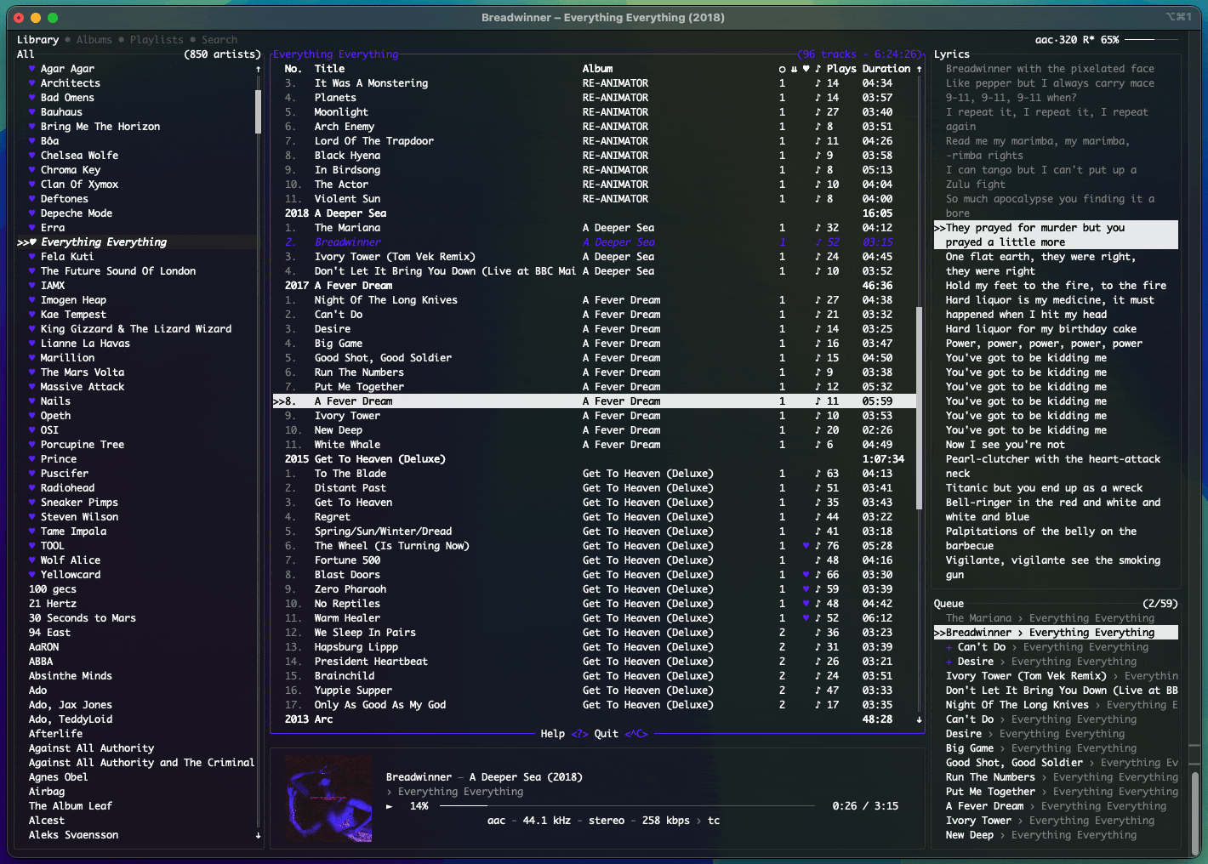This screenshot has height=864, width=1208.
Task: Click the heart icon beside Depeche Mode
Action: tap(32, 213)
